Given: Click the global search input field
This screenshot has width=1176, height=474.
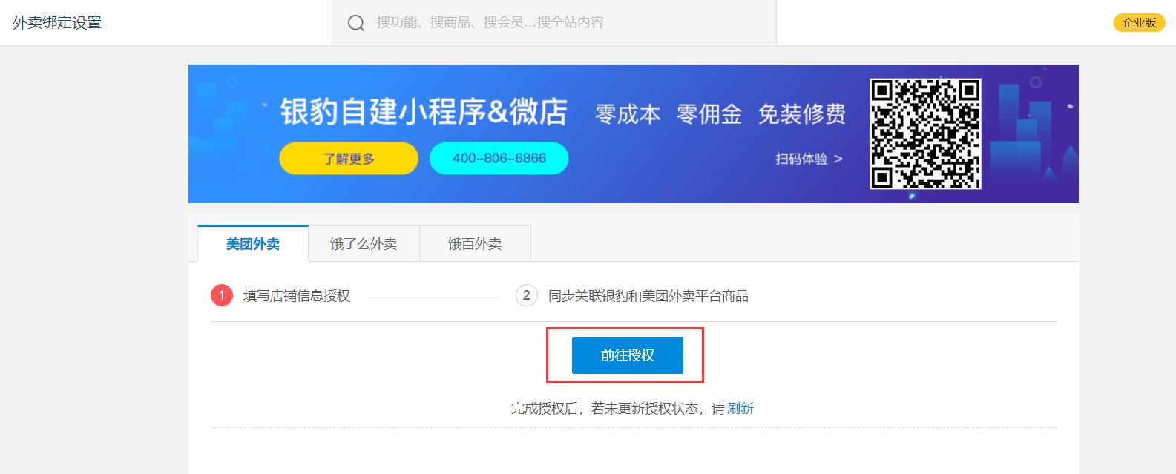Looking at the screenshot, I should coord(556,22).
